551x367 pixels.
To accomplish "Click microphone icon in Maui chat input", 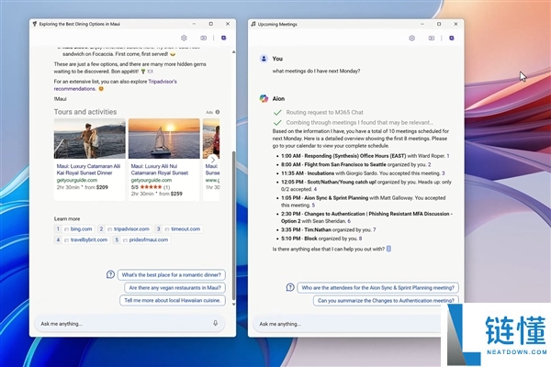I will coord(216,323).
